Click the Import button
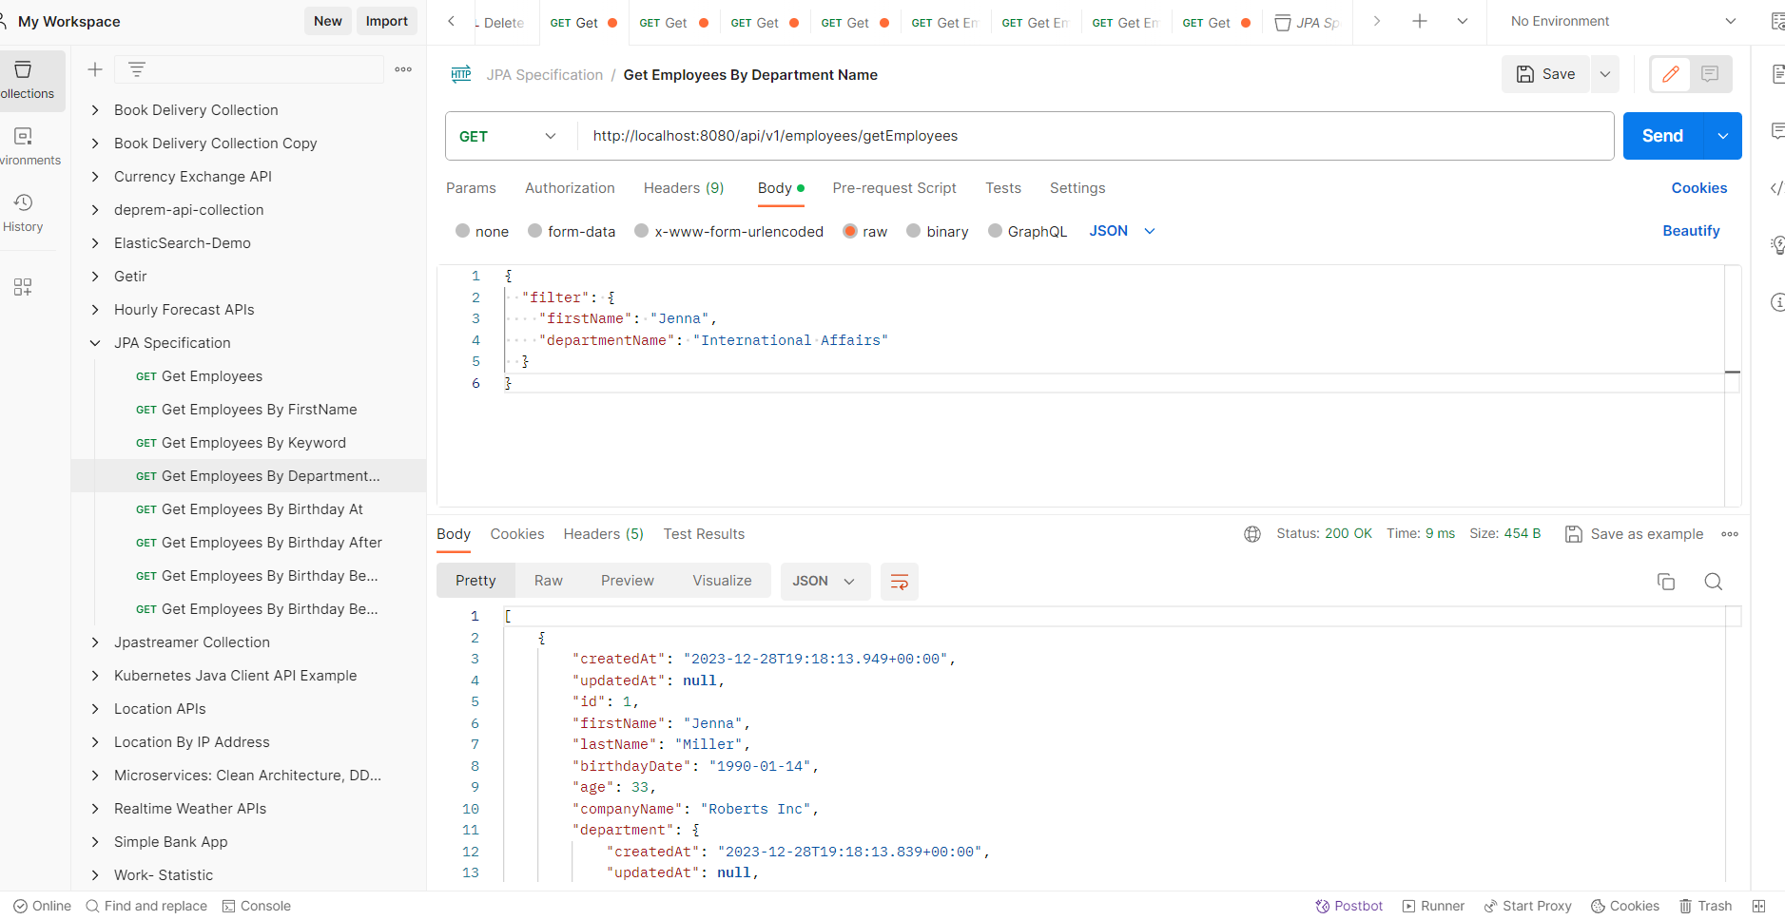1785x920 pixels. (387, 21)
